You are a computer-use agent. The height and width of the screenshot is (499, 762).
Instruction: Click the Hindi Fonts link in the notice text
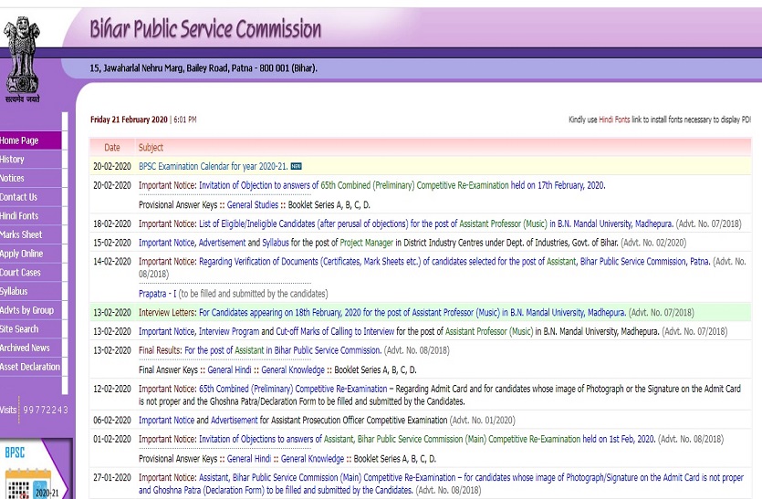coord(614,120)
